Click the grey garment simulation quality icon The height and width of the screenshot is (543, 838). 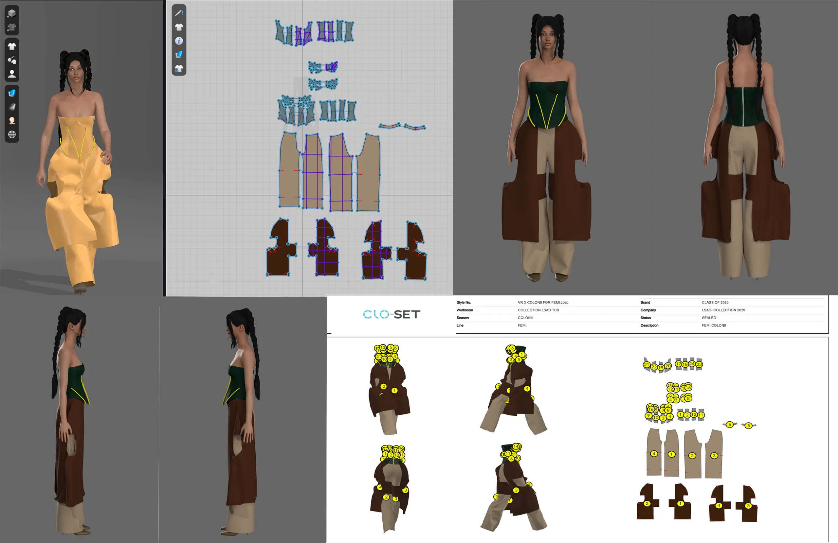[x=11, y=27]
